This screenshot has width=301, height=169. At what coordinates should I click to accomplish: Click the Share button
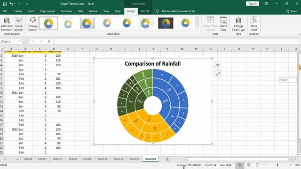click(x=292, y=11)
